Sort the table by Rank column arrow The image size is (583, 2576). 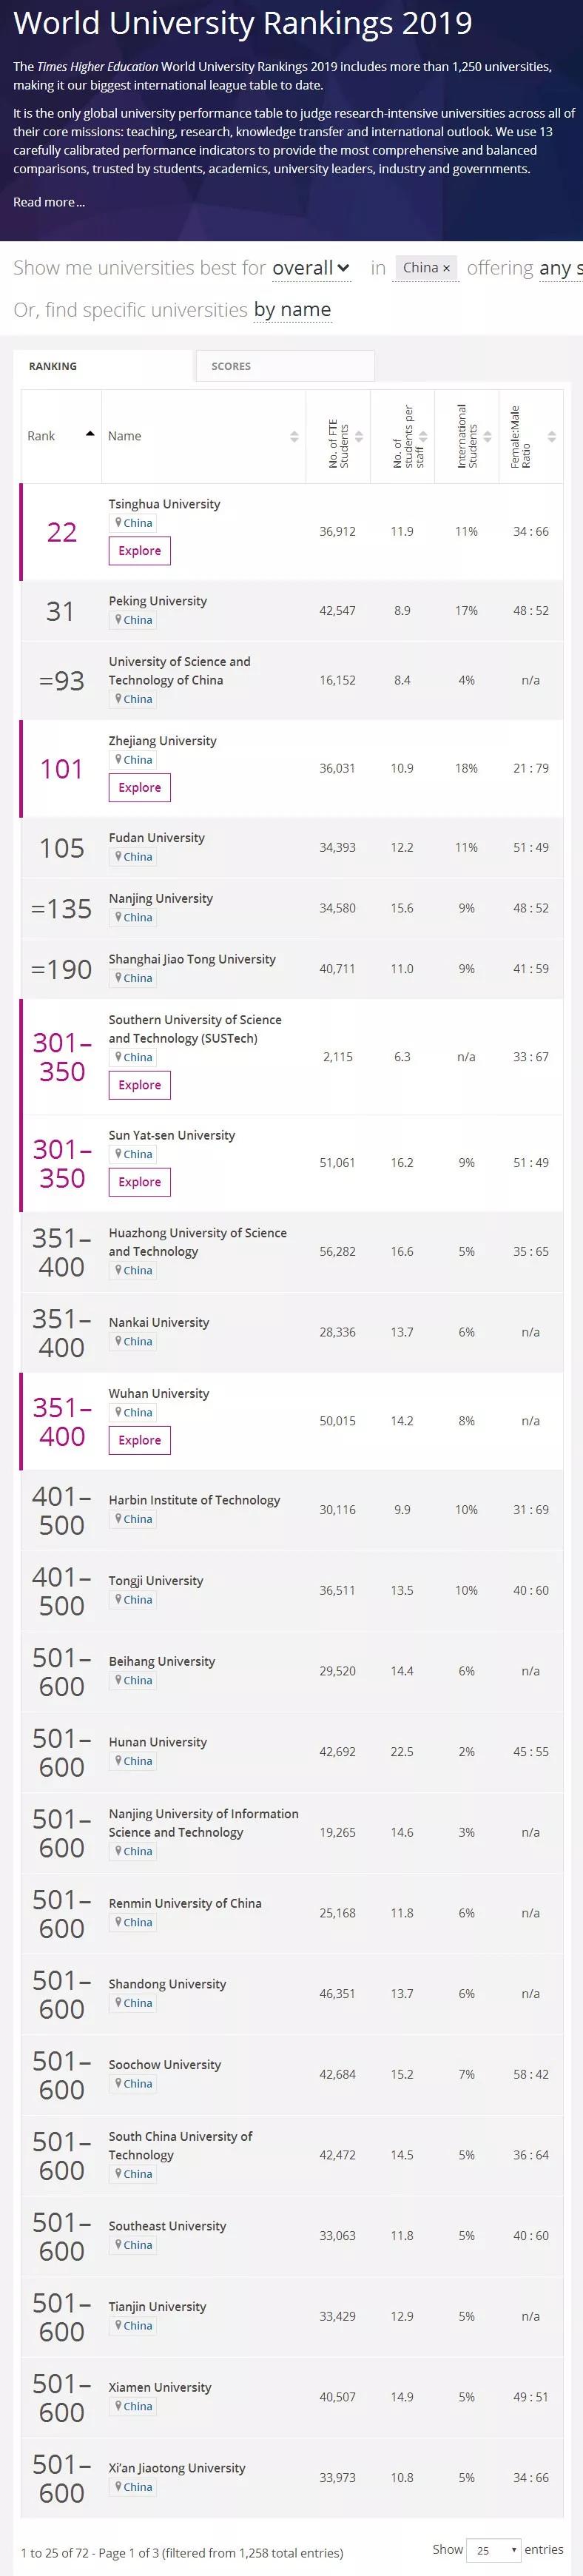pos(90,434)
